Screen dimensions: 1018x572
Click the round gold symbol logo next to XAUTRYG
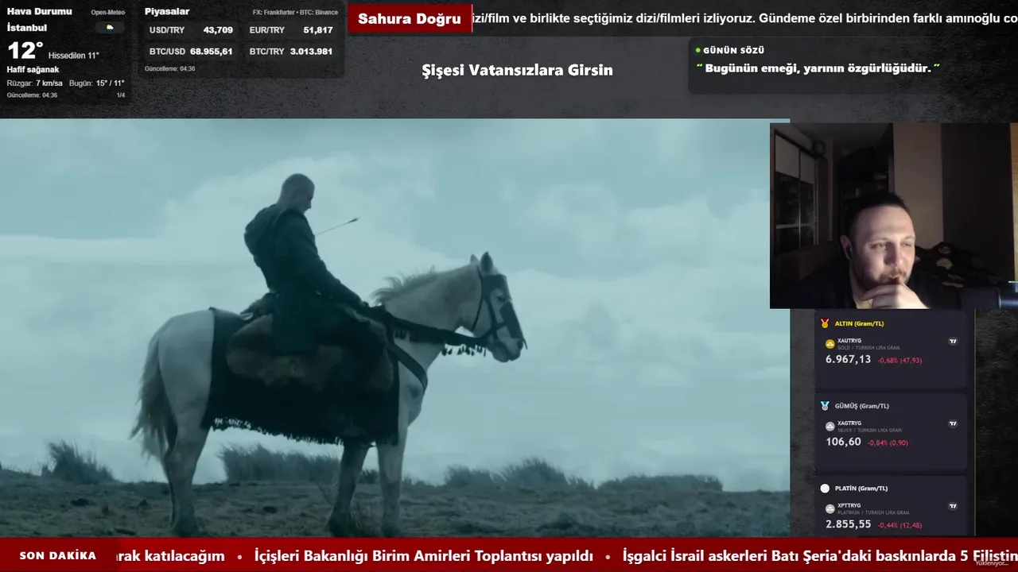pyautogui.click(x=830, y=344)
